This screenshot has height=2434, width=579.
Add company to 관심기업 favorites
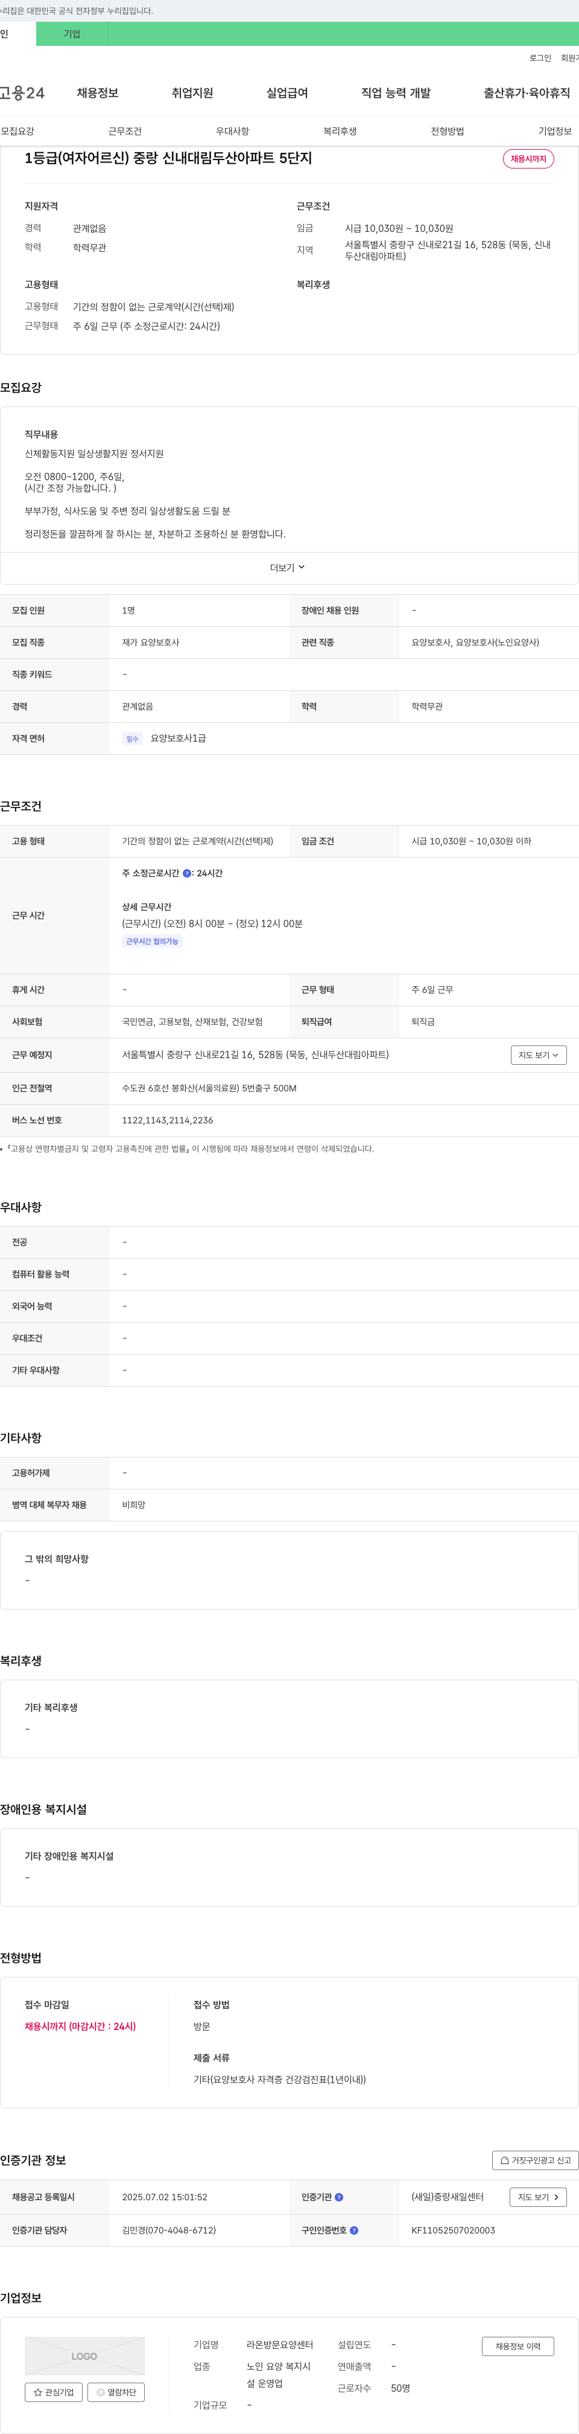54,2392
